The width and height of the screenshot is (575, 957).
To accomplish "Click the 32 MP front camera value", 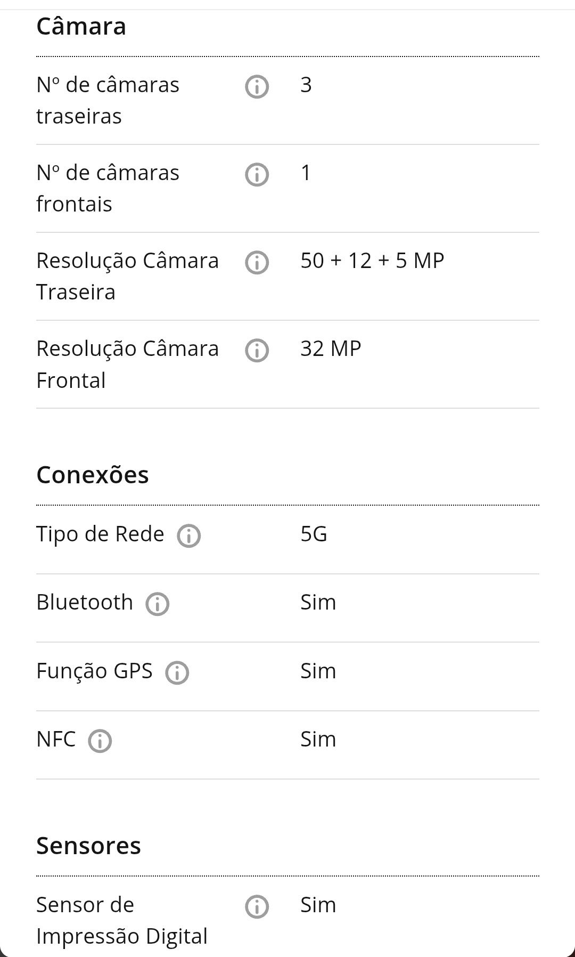I will [331, 348].
